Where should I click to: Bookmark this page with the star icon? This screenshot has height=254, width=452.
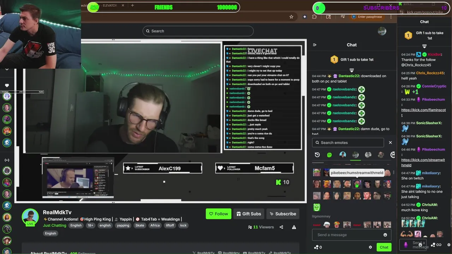291,17
